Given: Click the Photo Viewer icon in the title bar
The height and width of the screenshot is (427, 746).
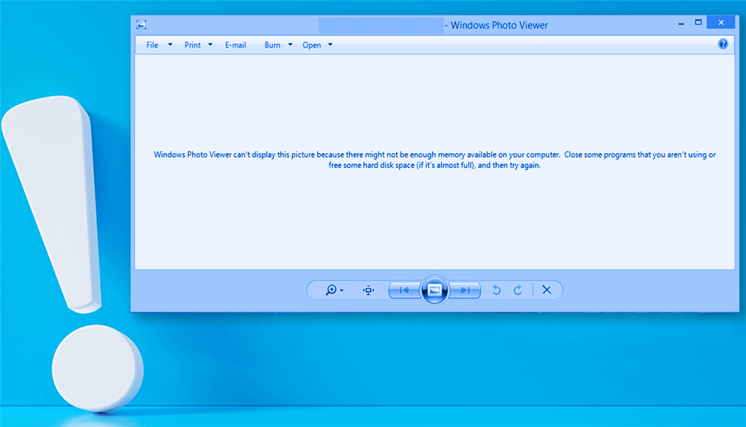Looking at the screenshot, I should coord(141,25).
